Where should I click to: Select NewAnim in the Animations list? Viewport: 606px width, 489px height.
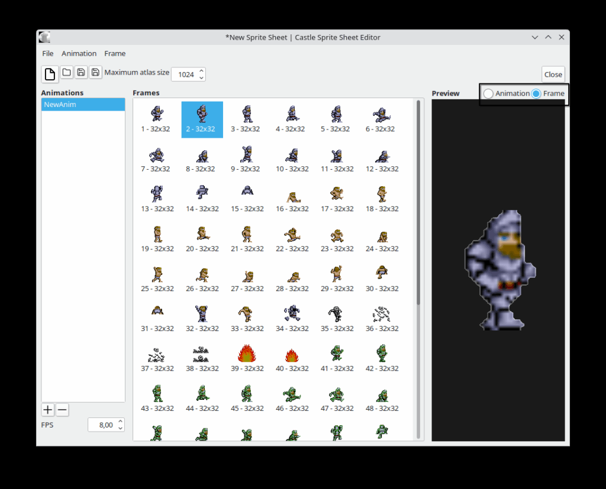83,105
